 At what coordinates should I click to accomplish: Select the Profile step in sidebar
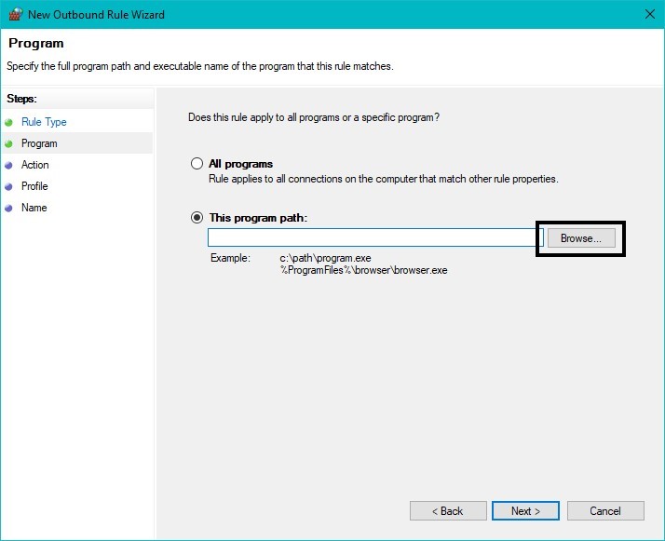tap(34, 186)
